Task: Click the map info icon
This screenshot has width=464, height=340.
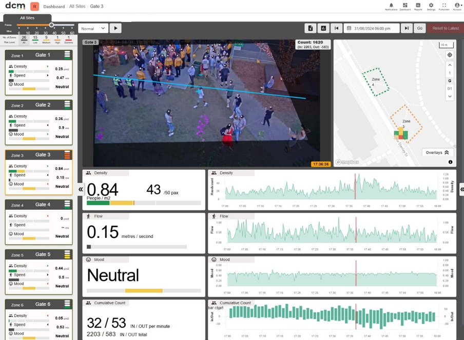Action: click(x=450, y=162)
